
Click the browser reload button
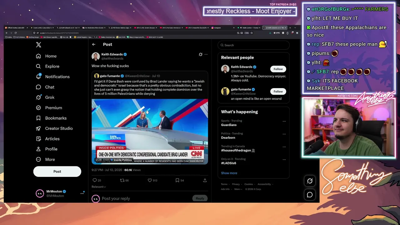(16, 33)
